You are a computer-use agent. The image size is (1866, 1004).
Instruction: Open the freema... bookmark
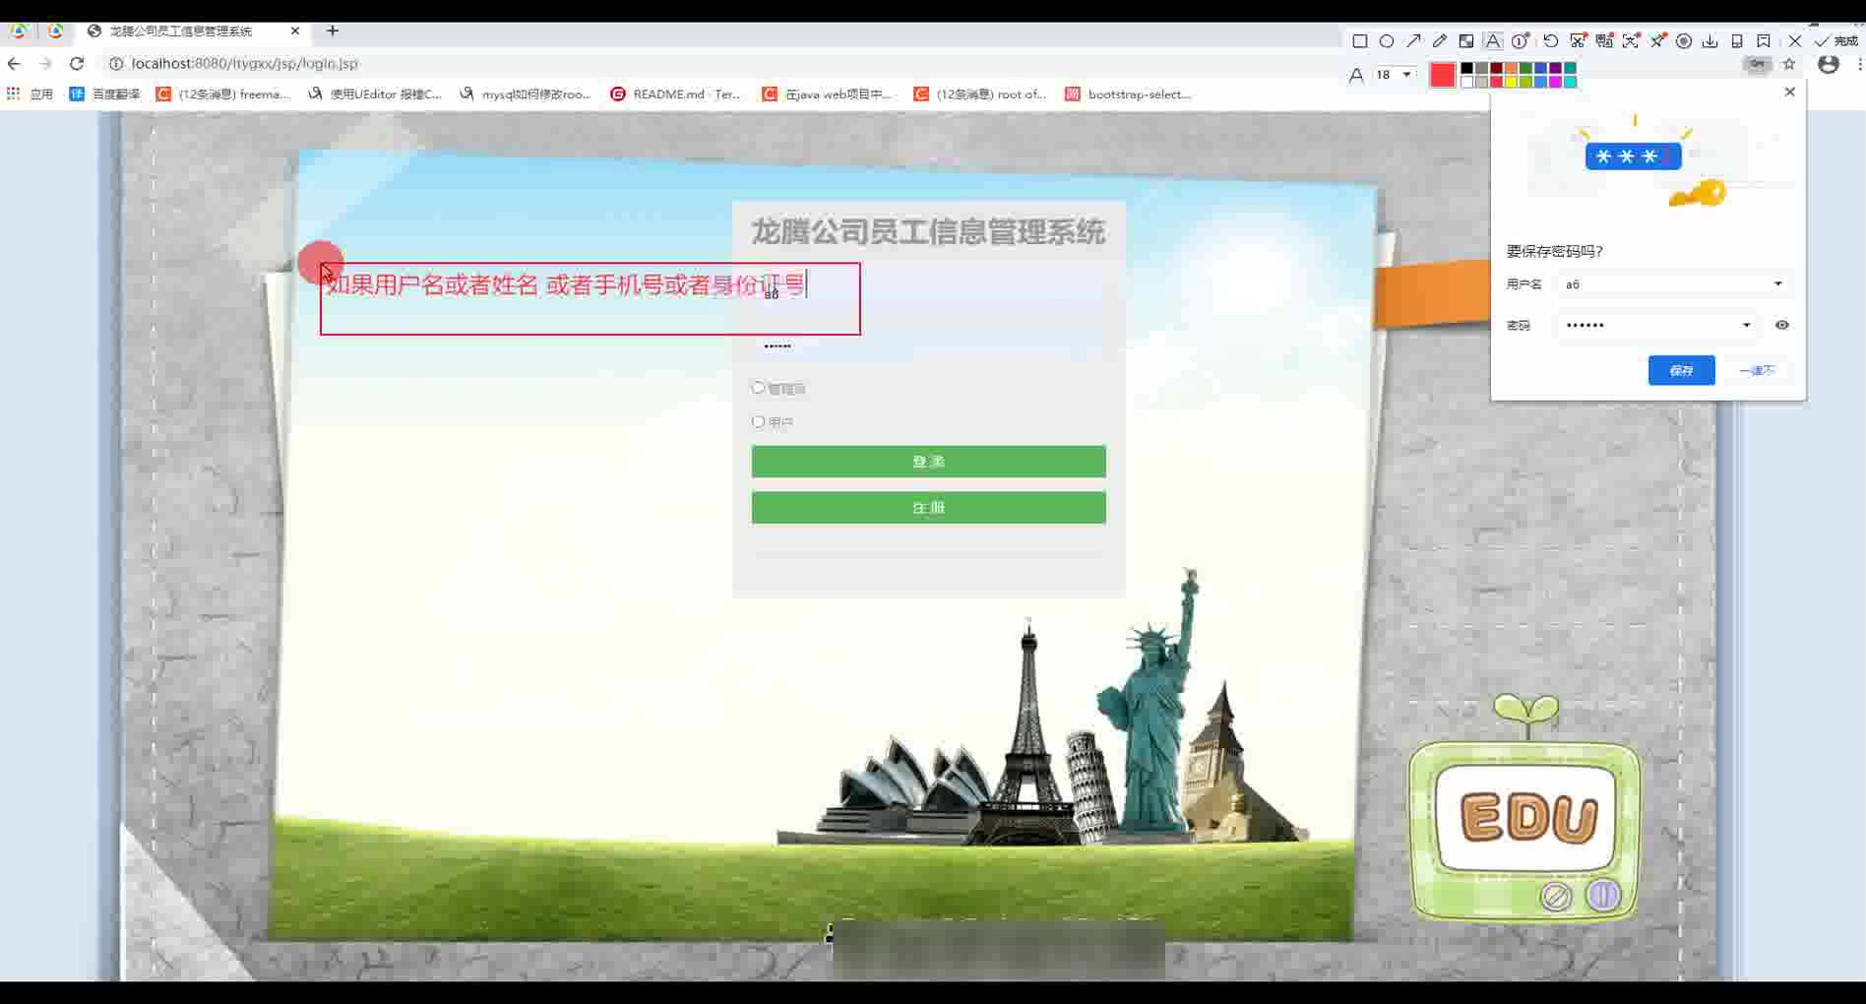tap(223, 94)
